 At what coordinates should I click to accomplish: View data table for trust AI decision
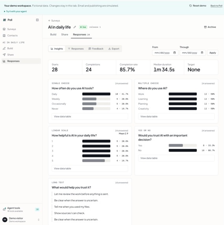(176, 158)
